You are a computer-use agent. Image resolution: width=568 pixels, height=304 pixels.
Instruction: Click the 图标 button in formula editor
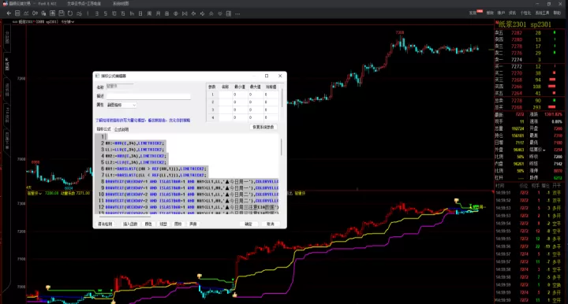coord(178,224)
